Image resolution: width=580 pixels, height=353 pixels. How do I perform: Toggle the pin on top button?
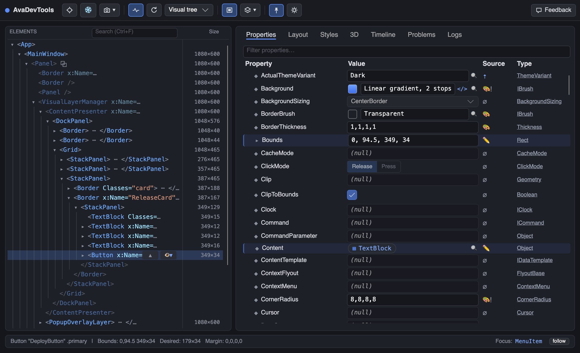276,10
